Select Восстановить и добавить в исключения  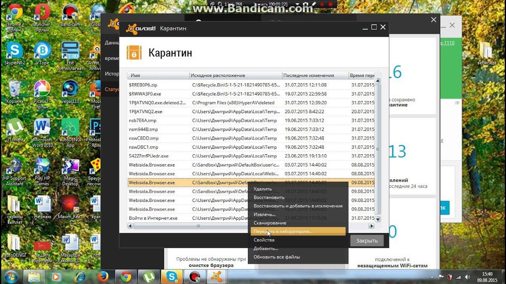[x=298, y=206]
